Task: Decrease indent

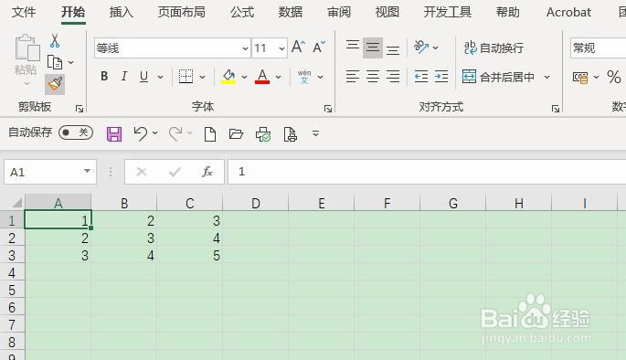Action: (421, 76)
